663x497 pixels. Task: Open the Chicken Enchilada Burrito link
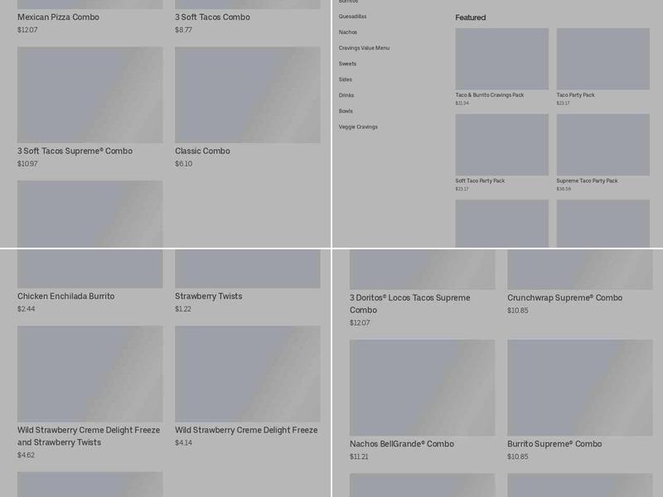point(66,297)
